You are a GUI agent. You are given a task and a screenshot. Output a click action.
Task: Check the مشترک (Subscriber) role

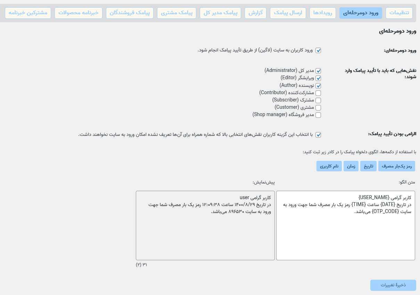click(x=318, y=100)
